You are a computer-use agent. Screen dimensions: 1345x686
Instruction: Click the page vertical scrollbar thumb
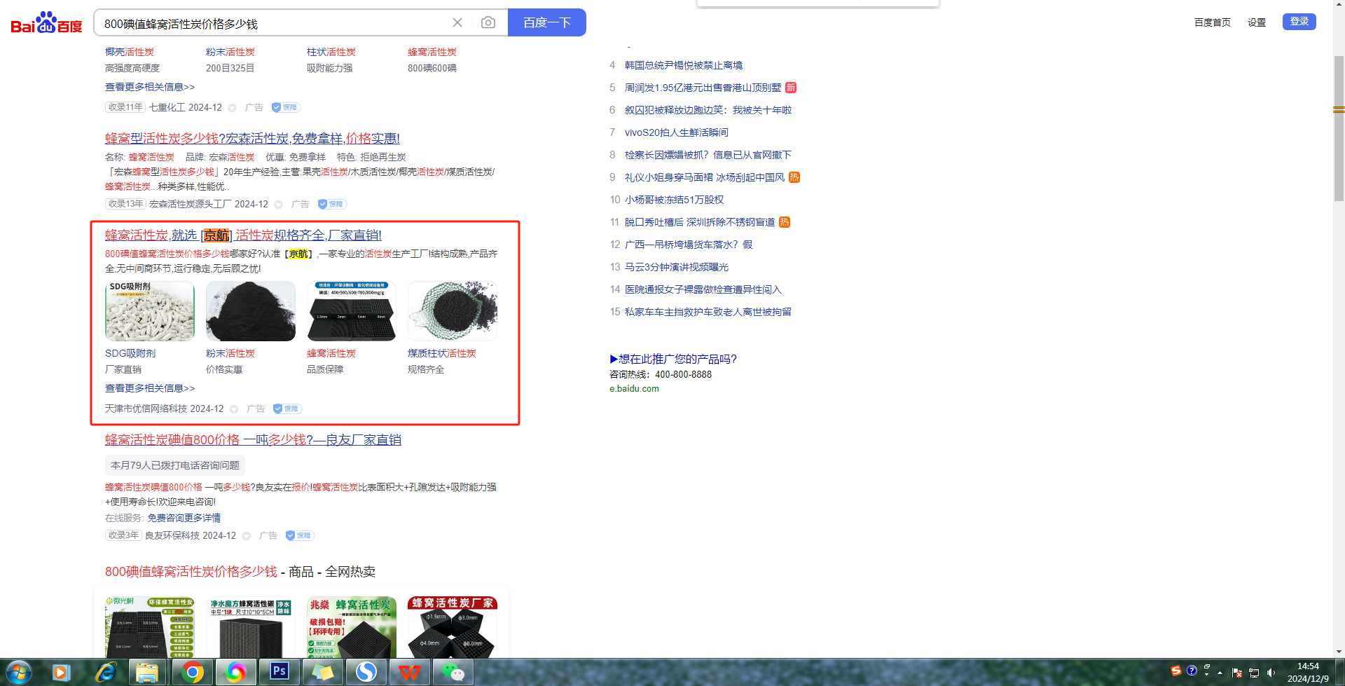(x=1339, y=128)
